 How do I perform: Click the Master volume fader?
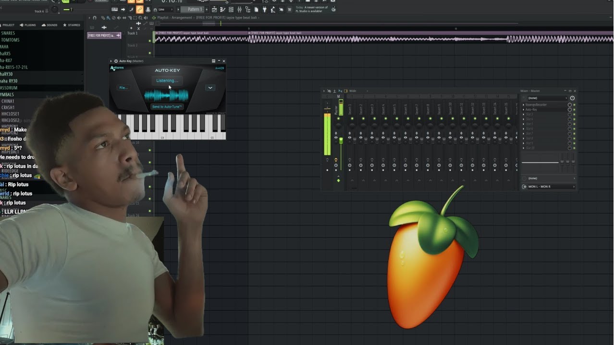click(341, 140)
